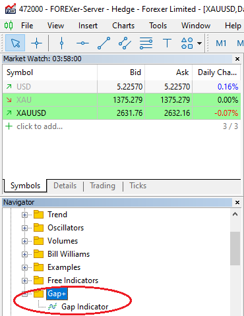Close the Market Watch panel

[237, 59]
